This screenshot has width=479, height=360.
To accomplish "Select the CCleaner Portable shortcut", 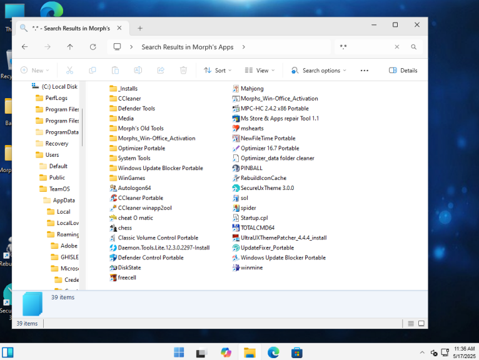I will coord(136,198).
